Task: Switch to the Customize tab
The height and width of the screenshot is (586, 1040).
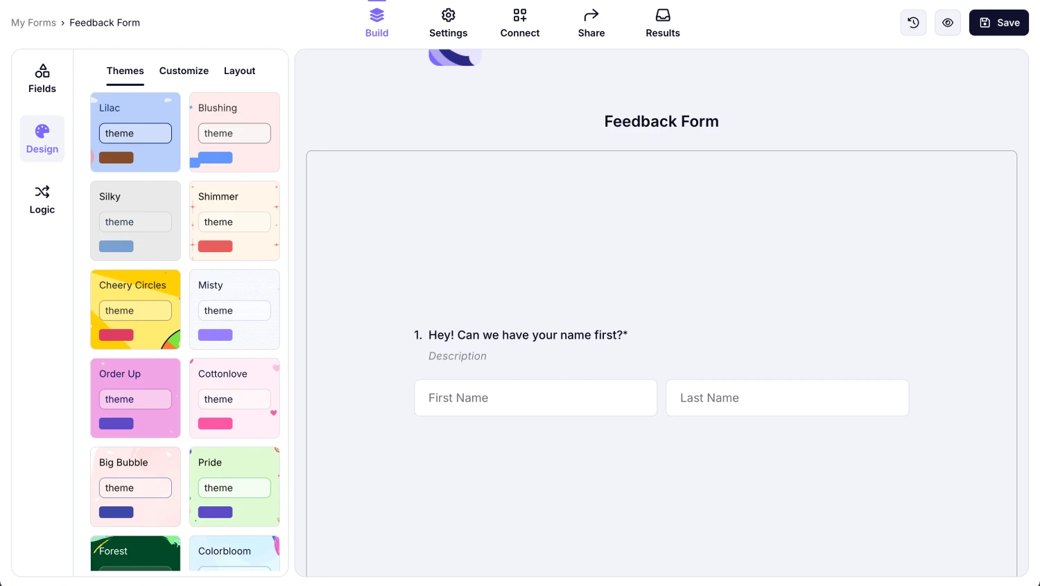Action: pos(184,71)
